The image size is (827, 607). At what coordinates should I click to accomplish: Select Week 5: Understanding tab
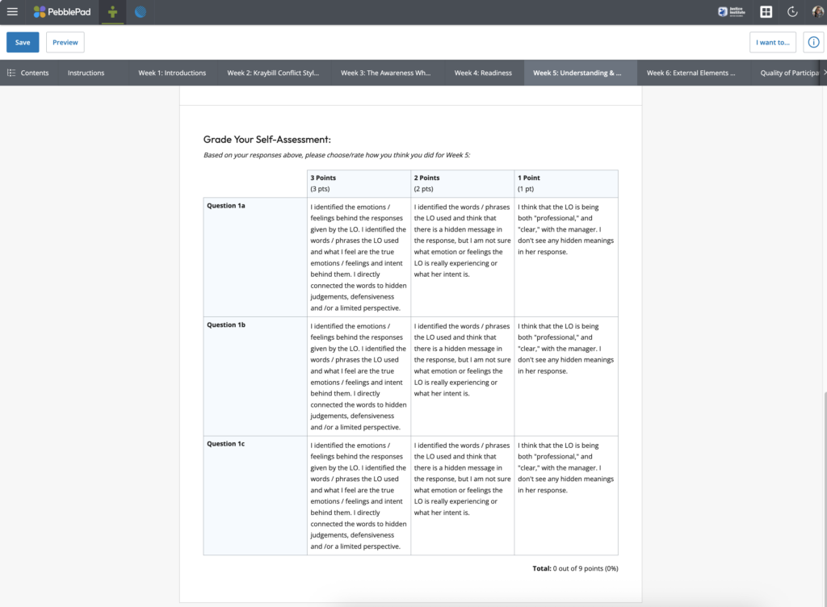pos(580,73)
